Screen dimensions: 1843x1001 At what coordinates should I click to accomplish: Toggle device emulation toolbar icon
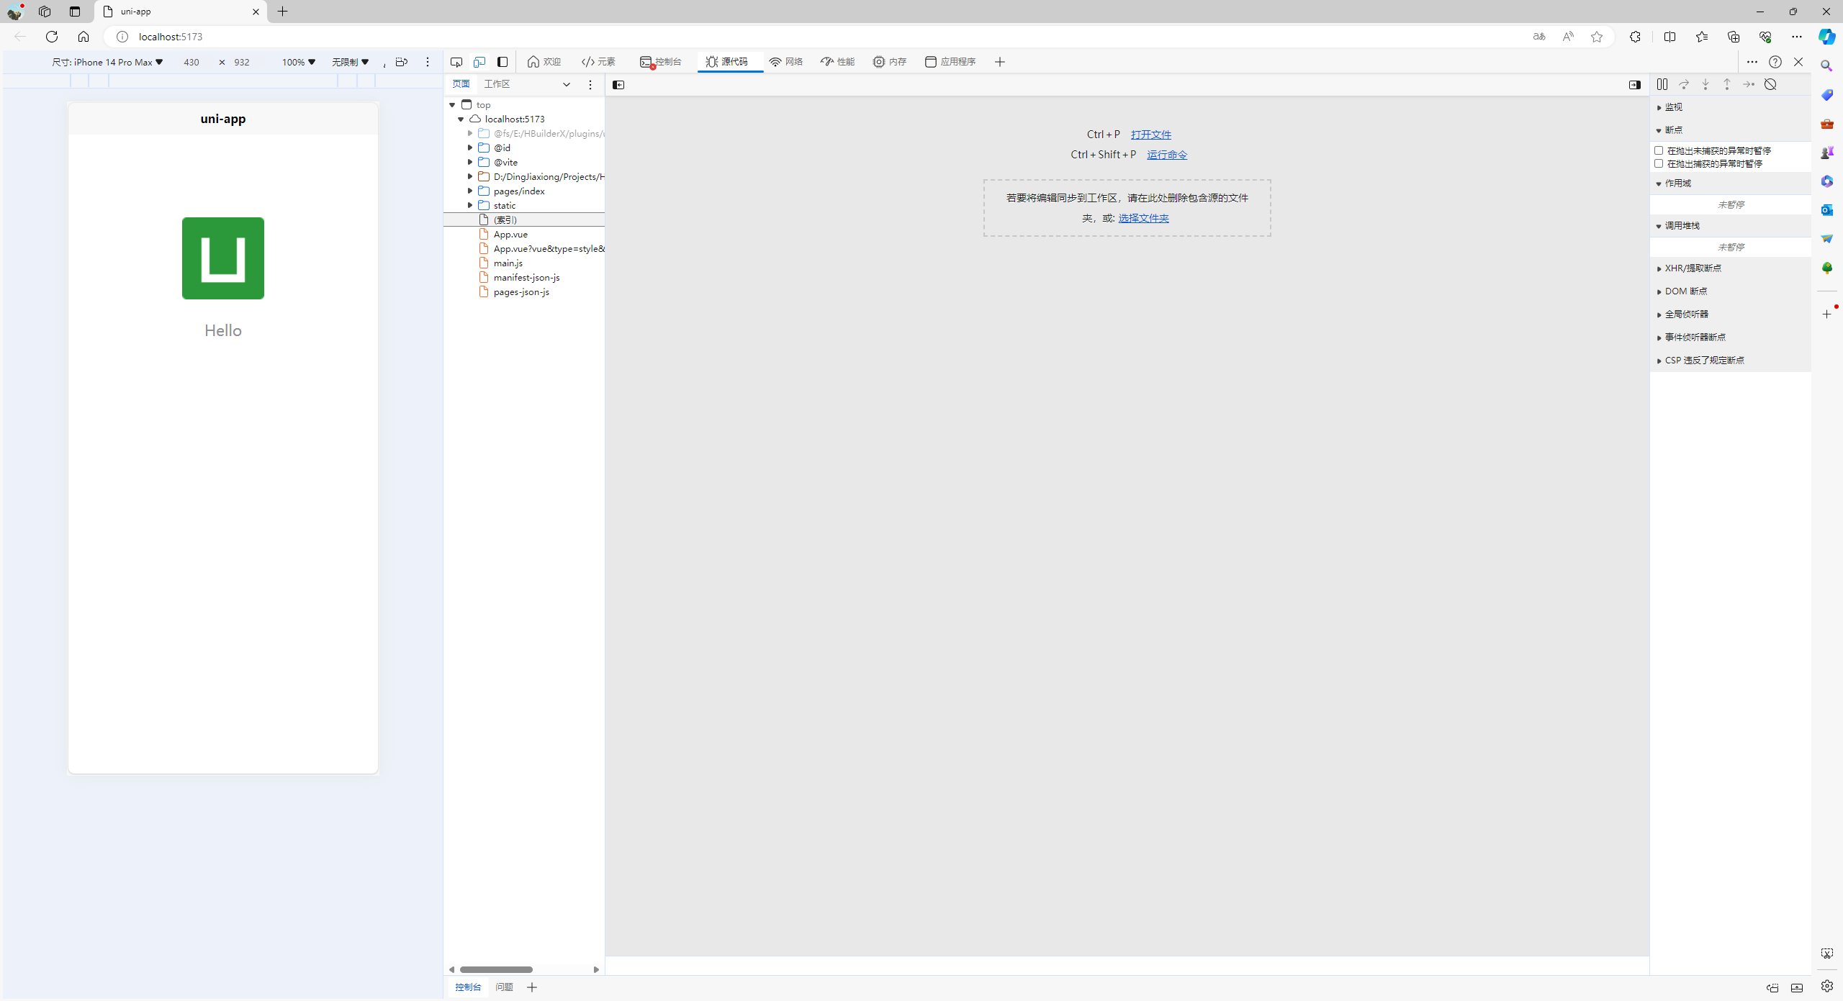pyautogui.click(x=479, y=62)
